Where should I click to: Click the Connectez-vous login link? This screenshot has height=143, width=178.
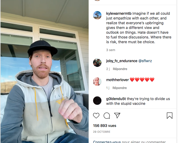coord(107,142)
